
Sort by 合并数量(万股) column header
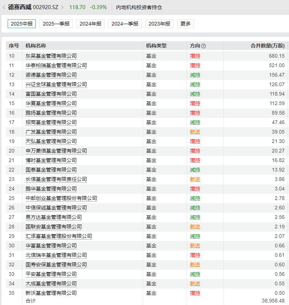(267, 46)
